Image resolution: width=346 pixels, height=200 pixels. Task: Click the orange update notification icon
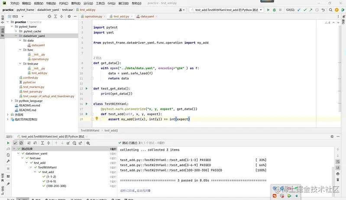coord(337,10)
